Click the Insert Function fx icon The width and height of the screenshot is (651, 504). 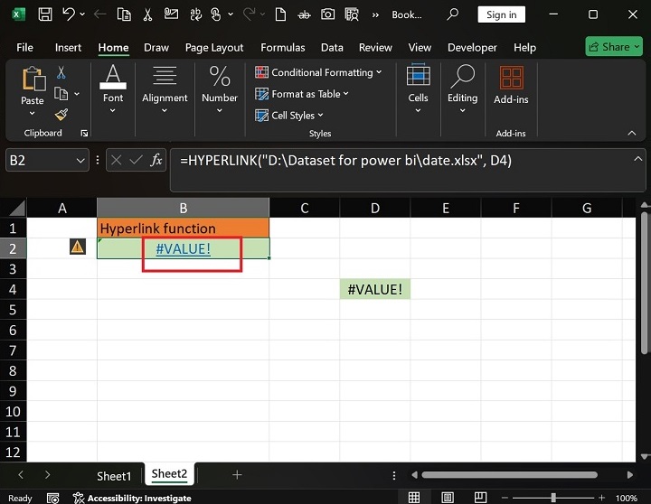(x=156, y=160)
